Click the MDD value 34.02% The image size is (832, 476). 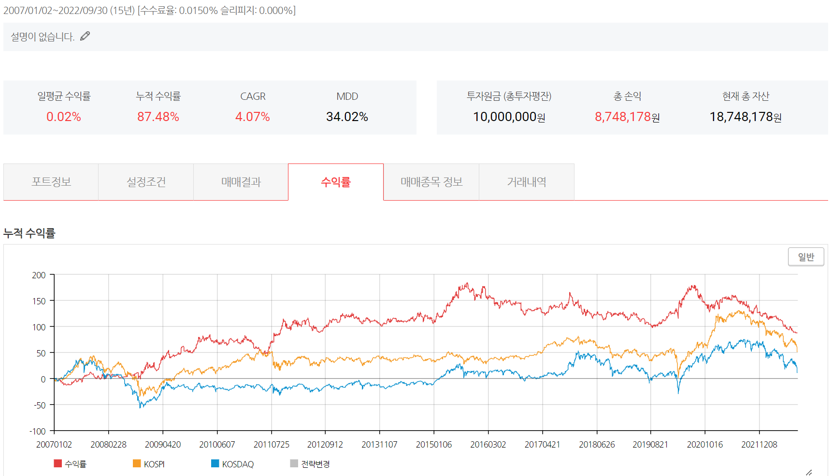point(347,117)
